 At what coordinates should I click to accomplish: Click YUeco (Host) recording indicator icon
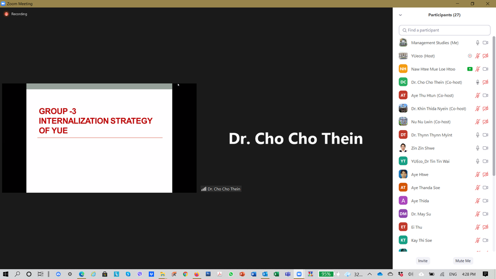[x=470, y=56]
